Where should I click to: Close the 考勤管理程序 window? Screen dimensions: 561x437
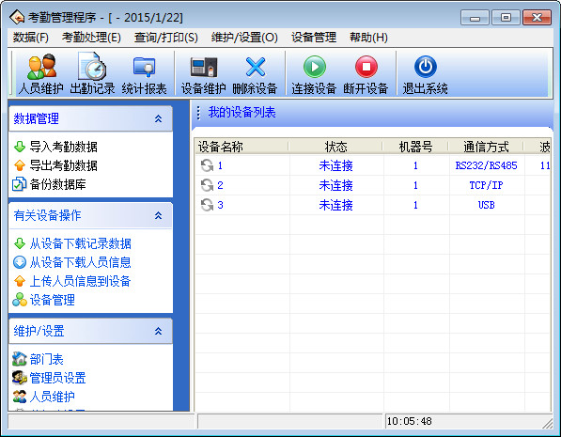(x=537, y=18)
